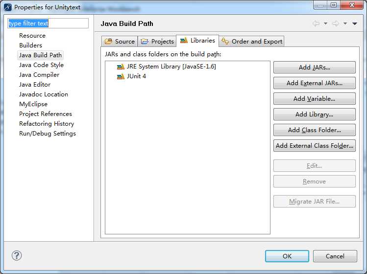367x274 pixels.
Task: Click the type filter text field
Action: (x=48, y=23)
